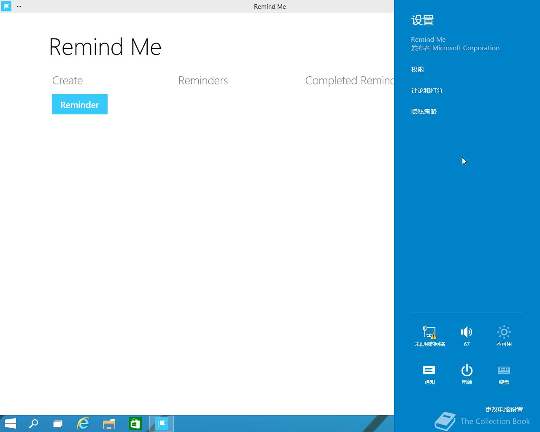The image size is (540, 432).
Task: Open taskbar Search magnifier
Action: coord(33,424)
